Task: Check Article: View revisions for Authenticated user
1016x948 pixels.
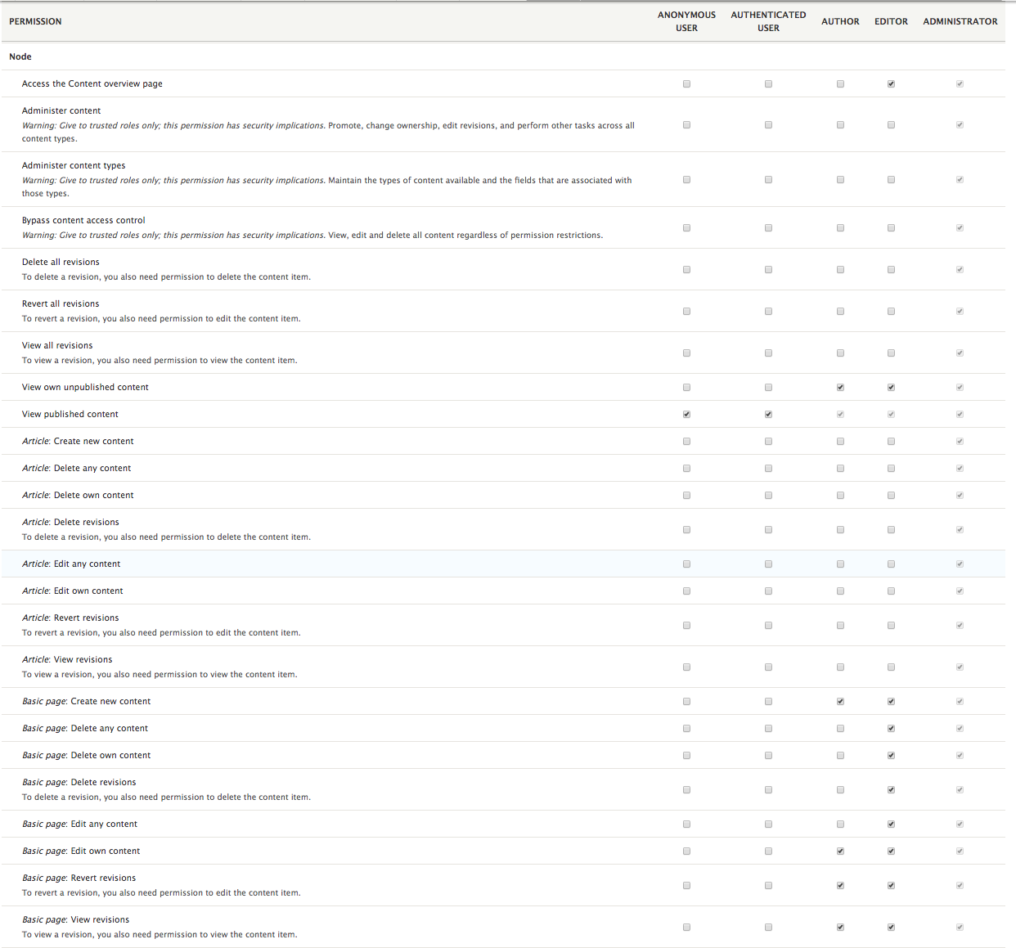Action: pos(768,667)
